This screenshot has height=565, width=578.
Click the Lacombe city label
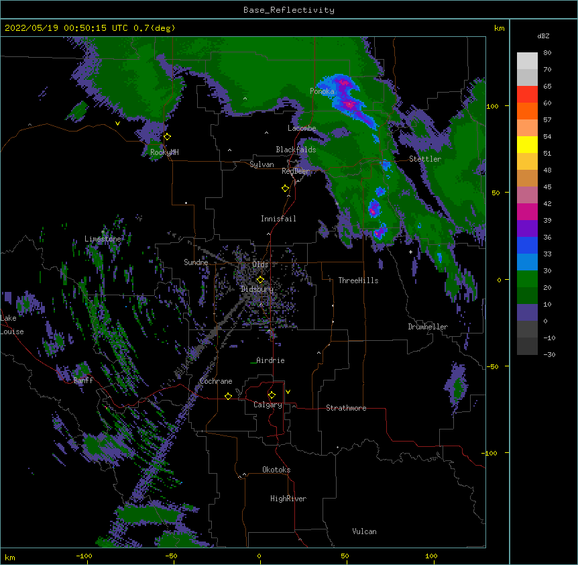302,128
